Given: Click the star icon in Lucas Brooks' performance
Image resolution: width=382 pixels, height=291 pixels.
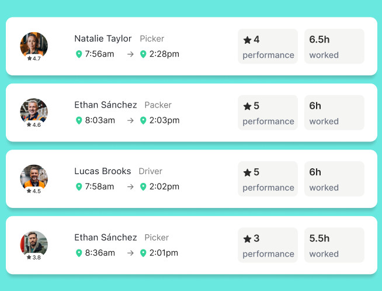Looking at the screenshot, I should coord(247,172).
